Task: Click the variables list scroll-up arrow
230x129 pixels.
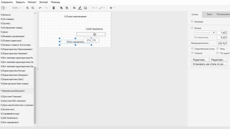Action: (x=35, y=13)
